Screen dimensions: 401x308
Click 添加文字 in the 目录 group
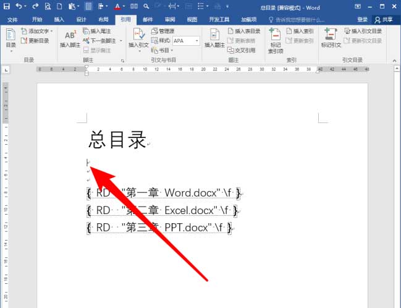(x=37, y=32)
